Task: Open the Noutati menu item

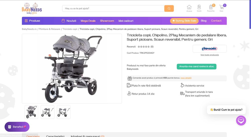Action: (x=69, y=21)
